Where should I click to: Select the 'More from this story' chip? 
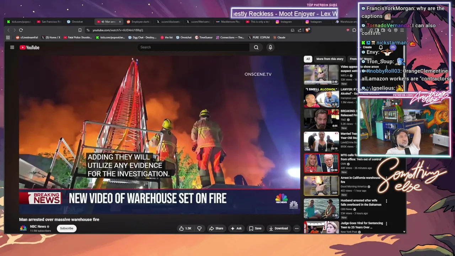[x=330, y=59]
